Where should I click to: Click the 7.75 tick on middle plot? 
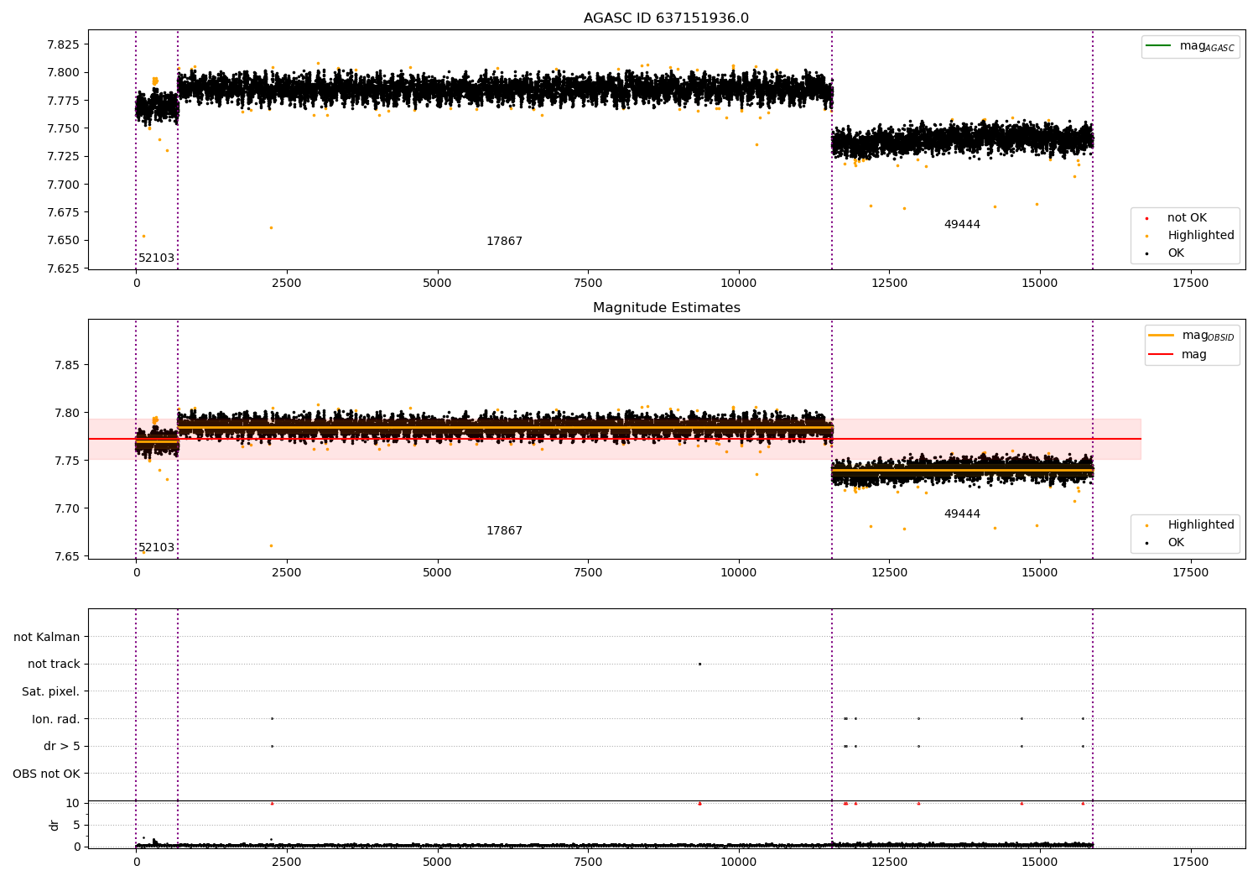(67, 461)
